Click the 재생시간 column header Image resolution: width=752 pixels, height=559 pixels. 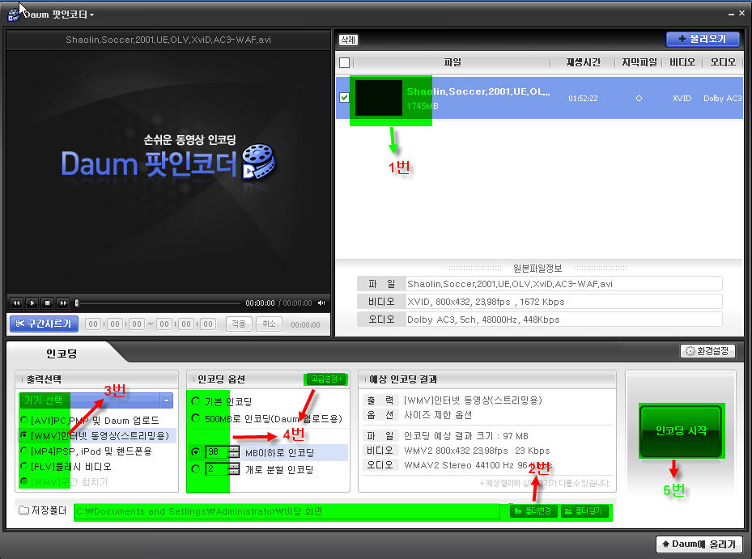(x=583, y=62)
